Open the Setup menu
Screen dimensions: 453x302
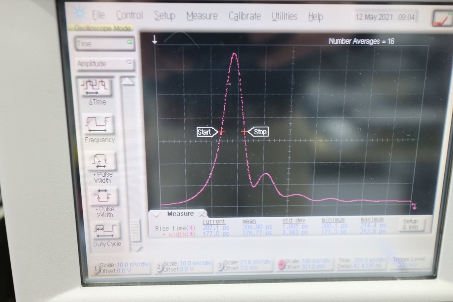click(x=165, y=16)
